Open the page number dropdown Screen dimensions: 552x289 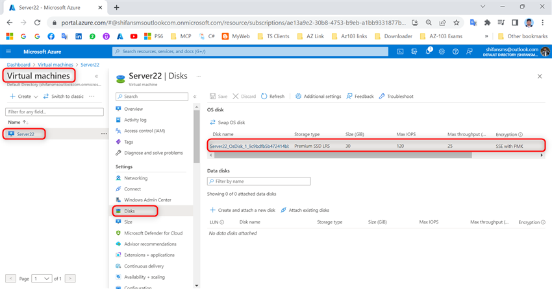click(x=42, y=279)
